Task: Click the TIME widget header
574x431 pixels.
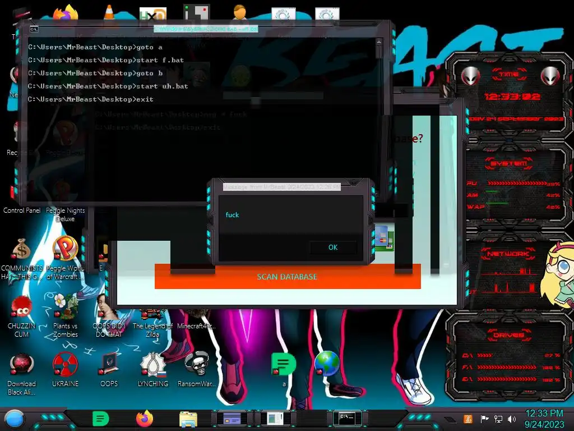Action: click(x=508, y=74)
